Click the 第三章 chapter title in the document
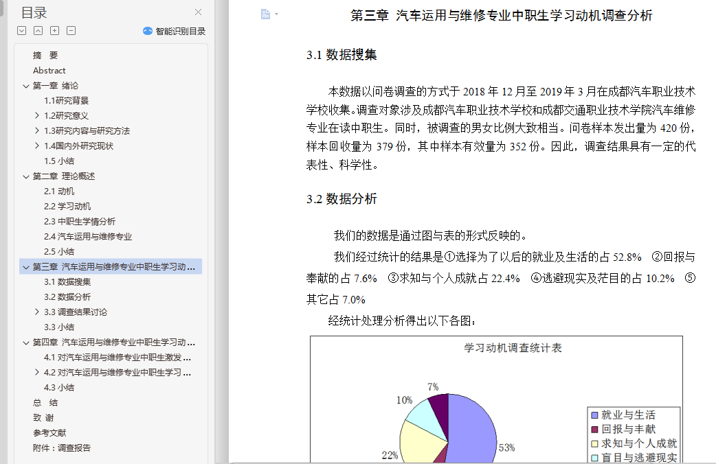This screenshot has width=716, height=464. coord(502,16)
